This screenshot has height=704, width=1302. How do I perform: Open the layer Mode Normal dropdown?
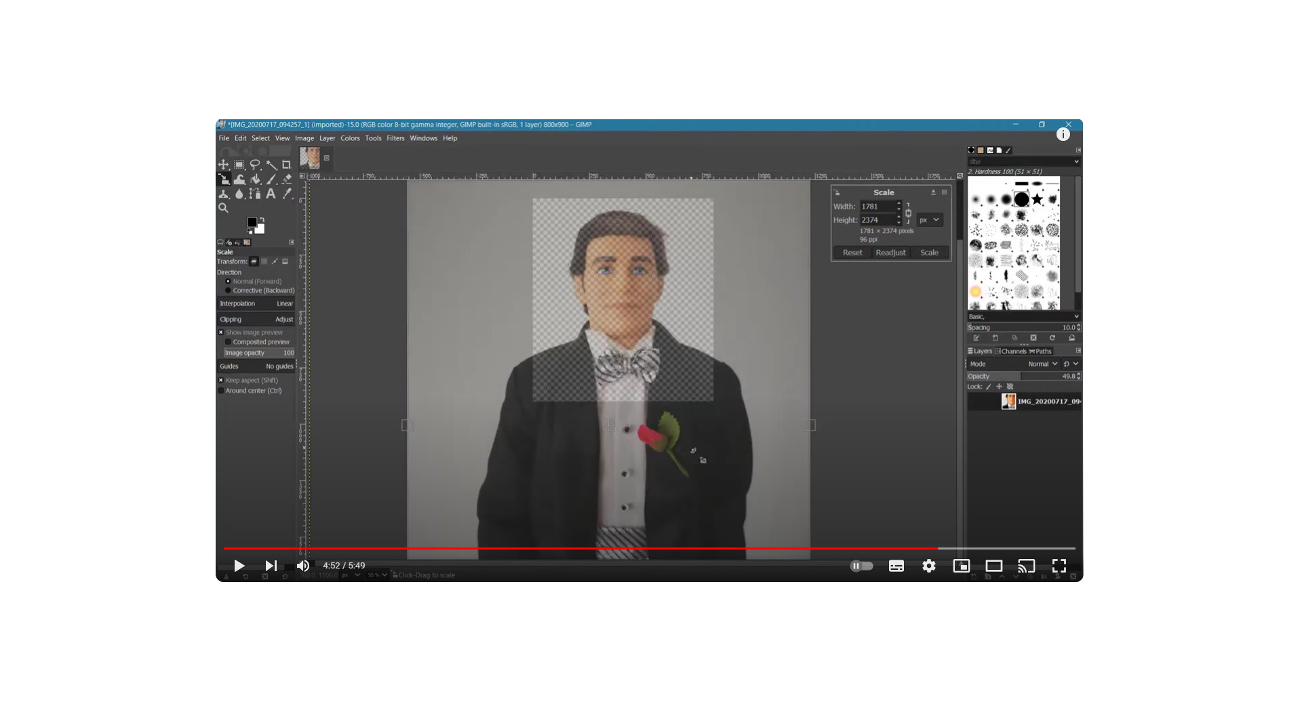[x=1042, y=365]
